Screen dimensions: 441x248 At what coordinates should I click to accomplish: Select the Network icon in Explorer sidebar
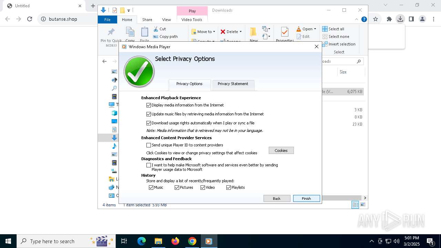pyautogui.click(x=111, y=187)
